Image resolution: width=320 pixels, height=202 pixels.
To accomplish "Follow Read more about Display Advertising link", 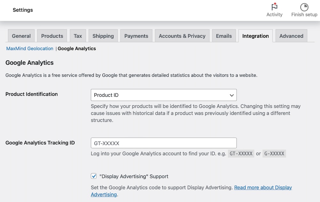I will tap(263, 188).
